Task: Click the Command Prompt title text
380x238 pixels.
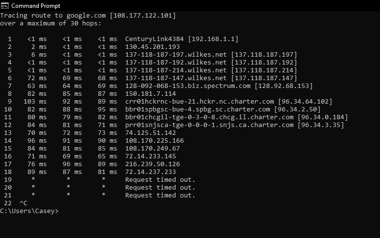Action: 36,5
